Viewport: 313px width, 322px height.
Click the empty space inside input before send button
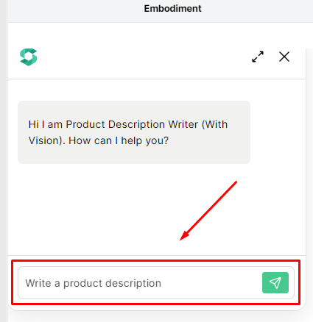[x=211, y=283]
